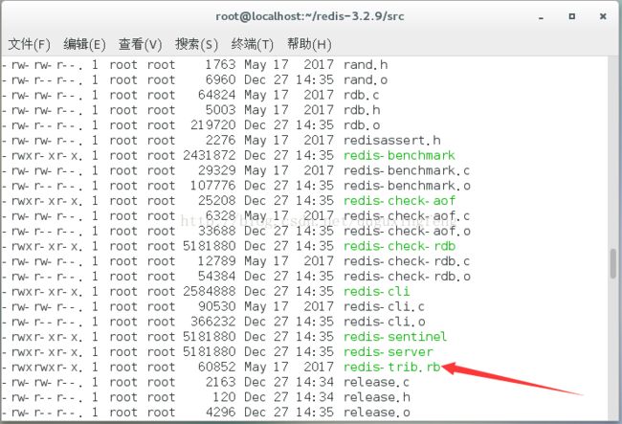Click the filename redis-check-aof.o

tap(407, 231)
